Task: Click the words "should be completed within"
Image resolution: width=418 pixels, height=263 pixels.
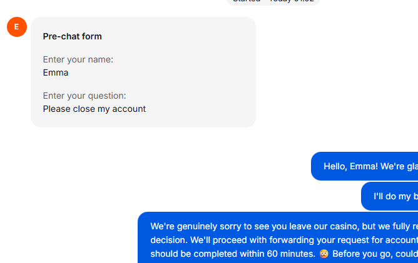Action: click(x=206, y=254)
